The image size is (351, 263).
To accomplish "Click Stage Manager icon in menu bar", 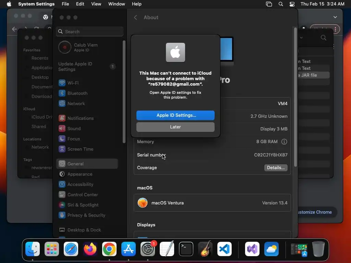I will click(269, 4).
